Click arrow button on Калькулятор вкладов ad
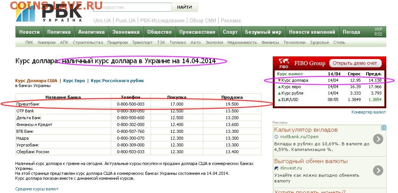Viewport: 398px width, 193px height. pos(378,139)
